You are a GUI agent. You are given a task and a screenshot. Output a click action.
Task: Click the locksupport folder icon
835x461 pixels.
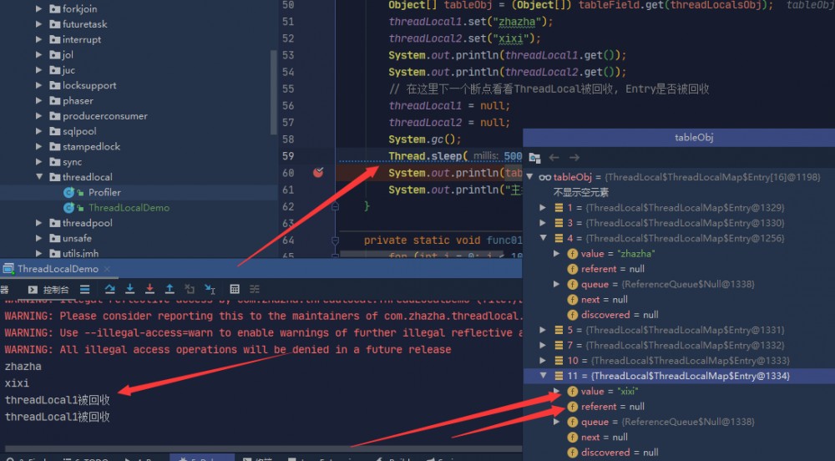tap(54, 85)
